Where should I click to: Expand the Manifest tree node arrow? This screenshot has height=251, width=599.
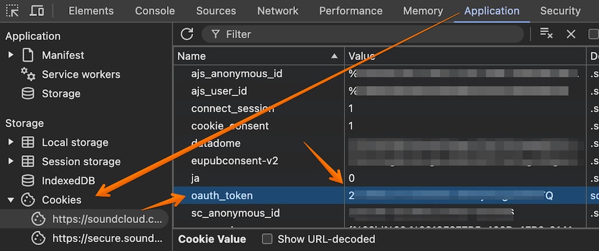(11, 55)
